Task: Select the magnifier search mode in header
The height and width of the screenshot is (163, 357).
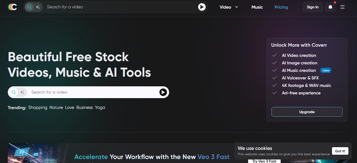Action: click(29, 7)
